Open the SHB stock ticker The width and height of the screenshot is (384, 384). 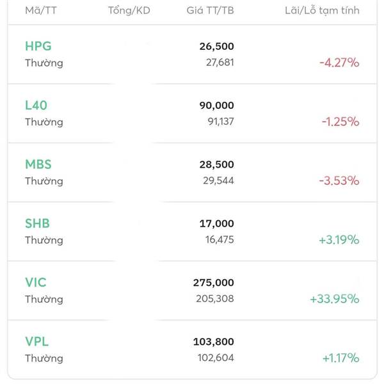click(x=37, y=223)
